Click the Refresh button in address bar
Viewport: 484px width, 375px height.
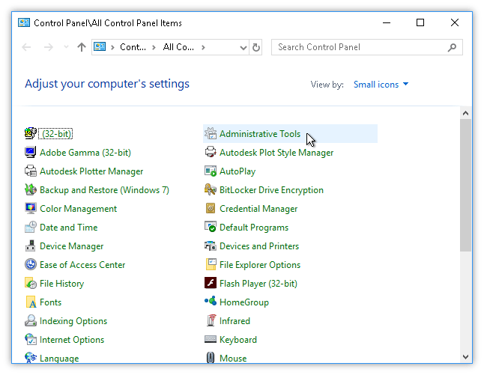click(256, 47)
